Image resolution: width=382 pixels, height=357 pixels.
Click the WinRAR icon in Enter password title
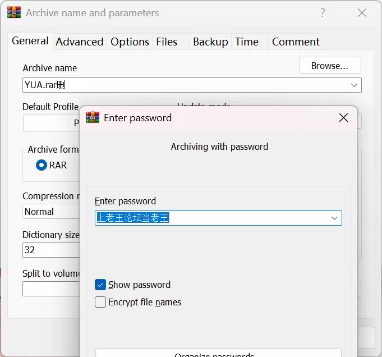(93, 117)
